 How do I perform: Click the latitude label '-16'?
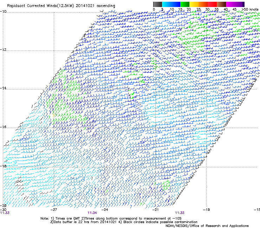(3, 127)
